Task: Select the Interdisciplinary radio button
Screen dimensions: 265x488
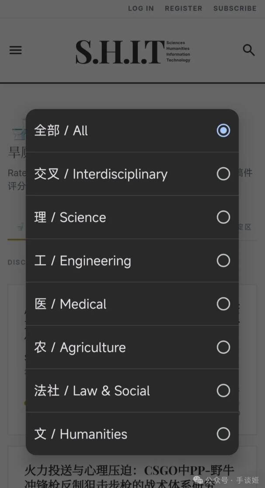Action: 223,174
